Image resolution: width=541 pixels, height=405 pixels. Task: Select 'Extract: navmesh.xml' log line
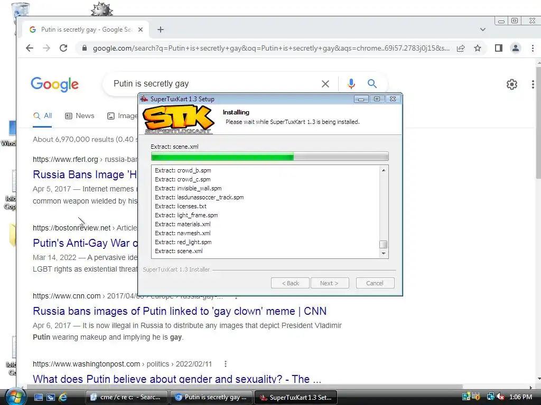coord(182,233)
